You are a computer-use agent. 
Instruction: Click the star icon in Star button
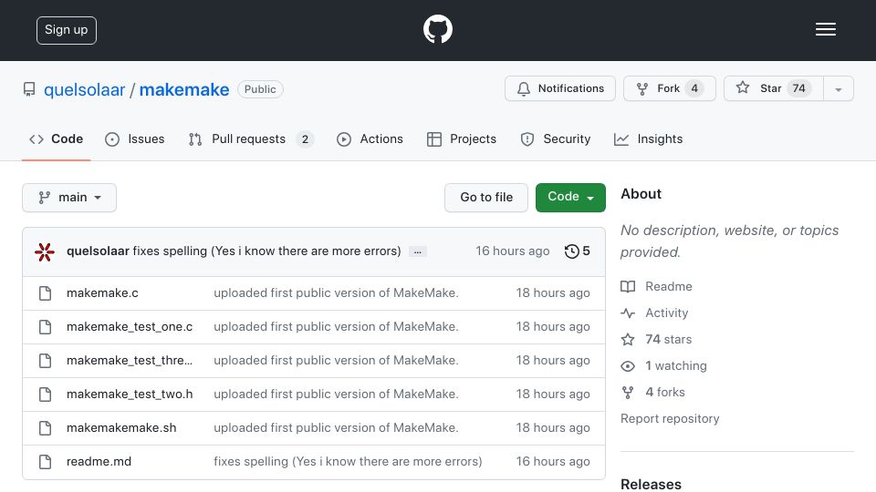pos(743,87)
